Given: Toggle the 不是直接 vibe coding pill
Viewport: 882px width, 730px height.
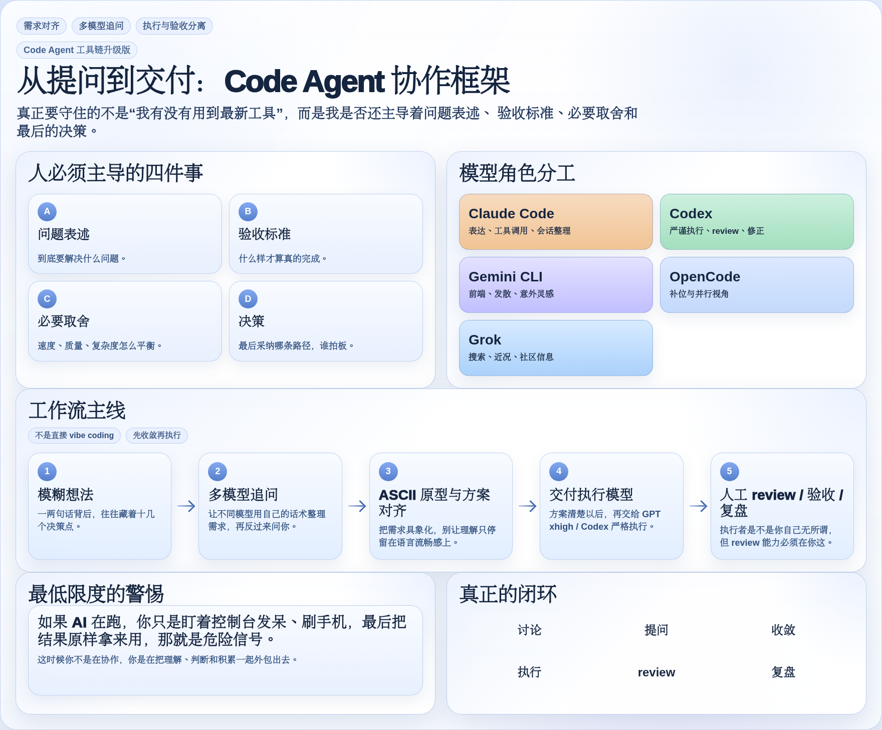Looking at the screenshot, I should coord(74,436).
